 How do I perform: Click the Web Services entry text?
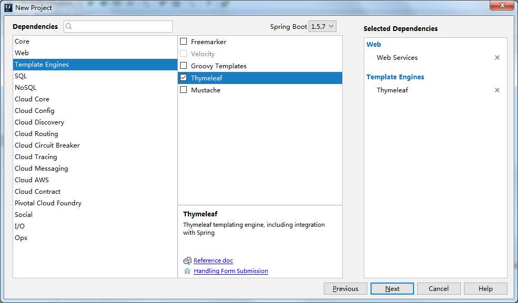[397, 57]
